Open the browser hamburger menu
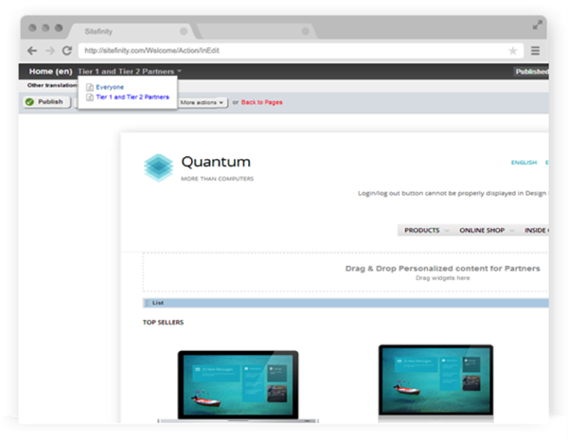Screen dimensions: 568x440 click(x=535, y=50)
